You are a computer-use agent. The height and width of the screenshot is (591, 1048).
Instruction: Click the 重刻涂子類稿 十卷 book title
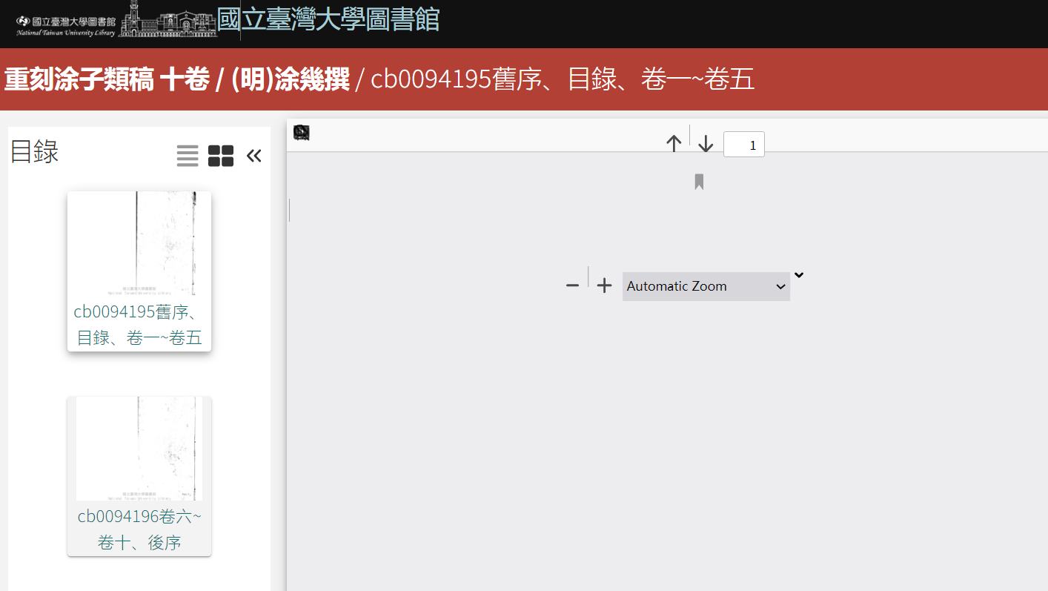[107, 79]
